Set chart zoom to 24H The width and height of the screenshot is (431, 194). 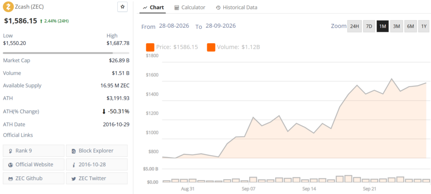[354, 27]
